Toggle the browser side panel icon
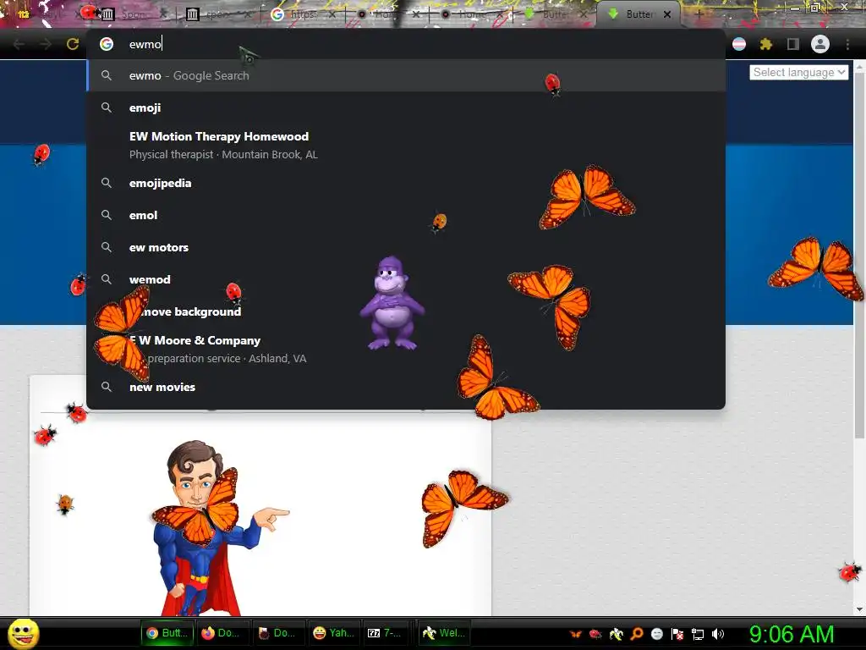866x650 pixels. click(x=793, y=44)
